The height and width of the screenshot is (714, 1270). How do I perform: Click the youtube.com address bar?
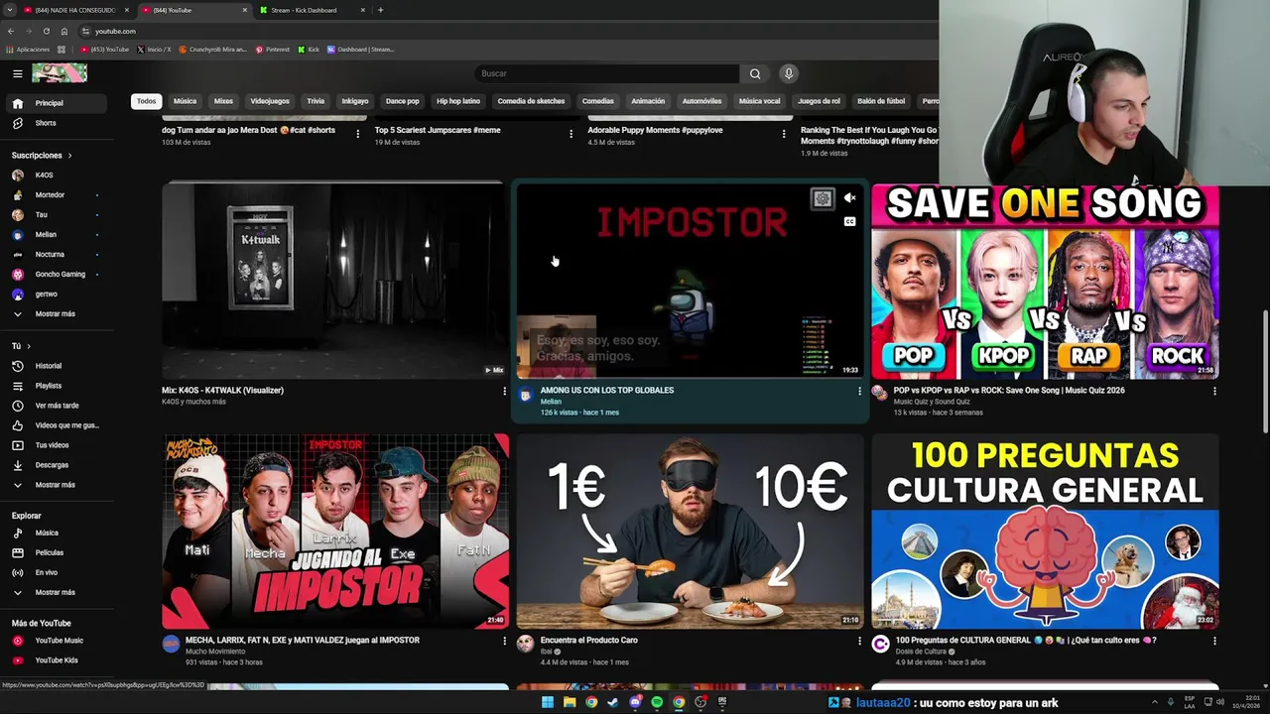[x=506, y=31]
